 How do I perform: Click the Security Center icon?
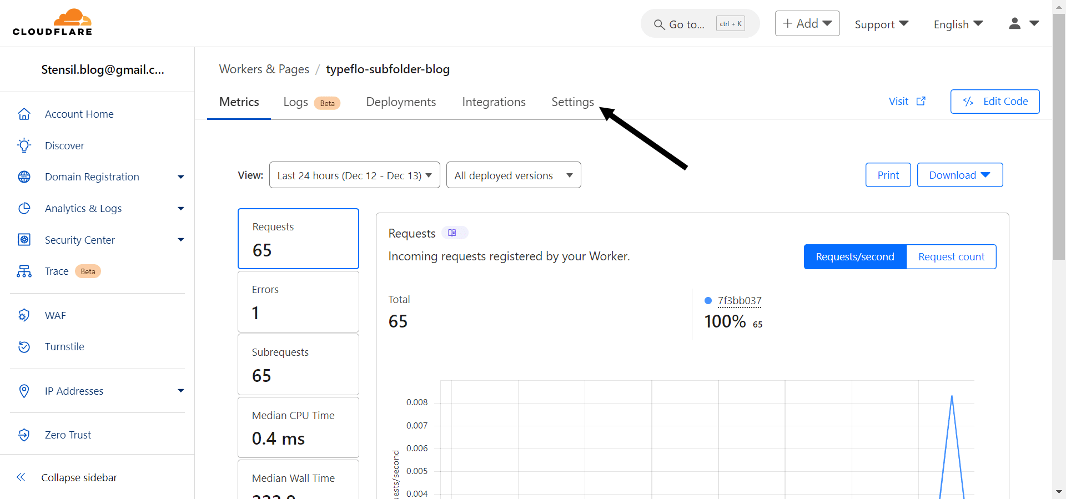(x=24, y=240)
